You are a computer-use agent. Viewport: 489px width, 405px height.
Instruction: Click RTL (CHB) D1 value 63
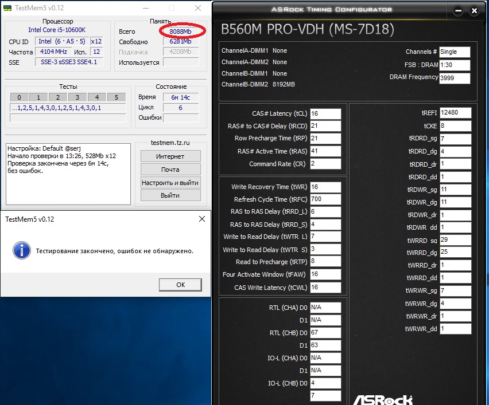click(325, 345)
